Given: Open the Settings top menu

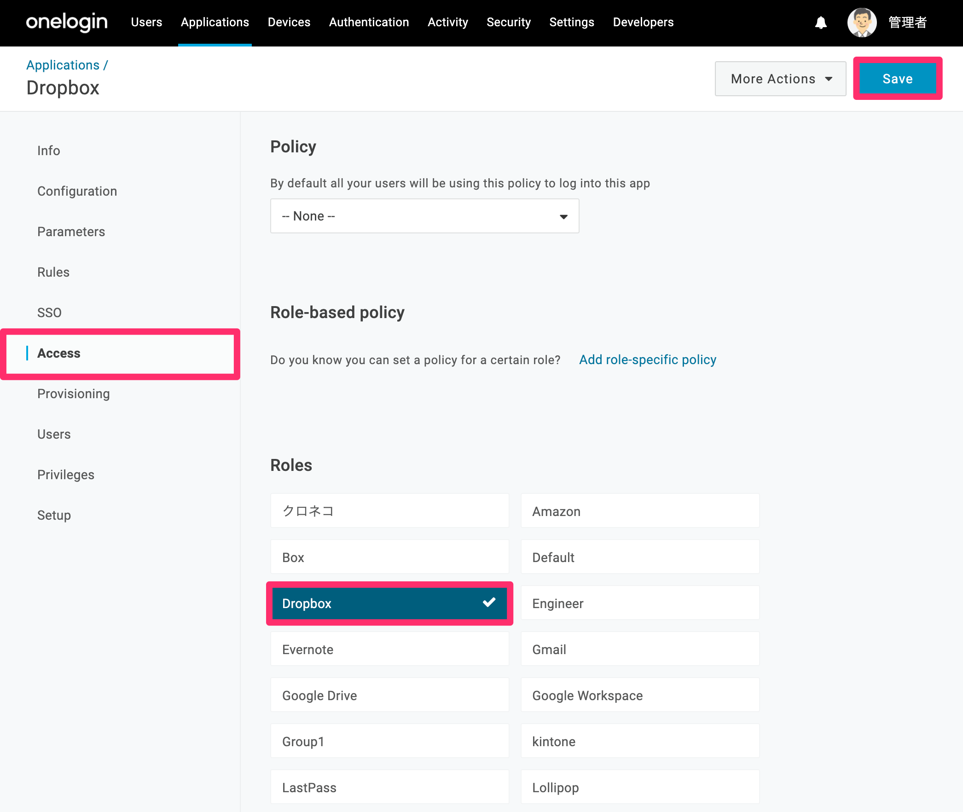Looking at the screenshot, I should [572, 22].
